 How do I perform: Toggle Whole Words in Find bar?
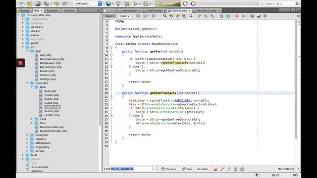pos(222,169)
